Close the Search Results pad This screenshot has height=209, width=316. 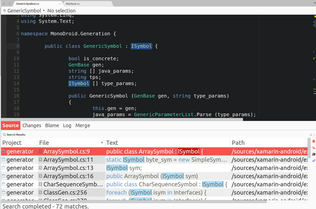pos(314,135)
